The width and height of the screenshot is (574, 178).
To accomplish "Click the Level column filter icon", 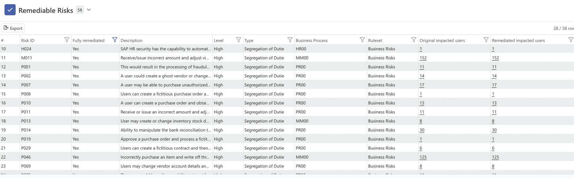I will click(x=239, y=40).
